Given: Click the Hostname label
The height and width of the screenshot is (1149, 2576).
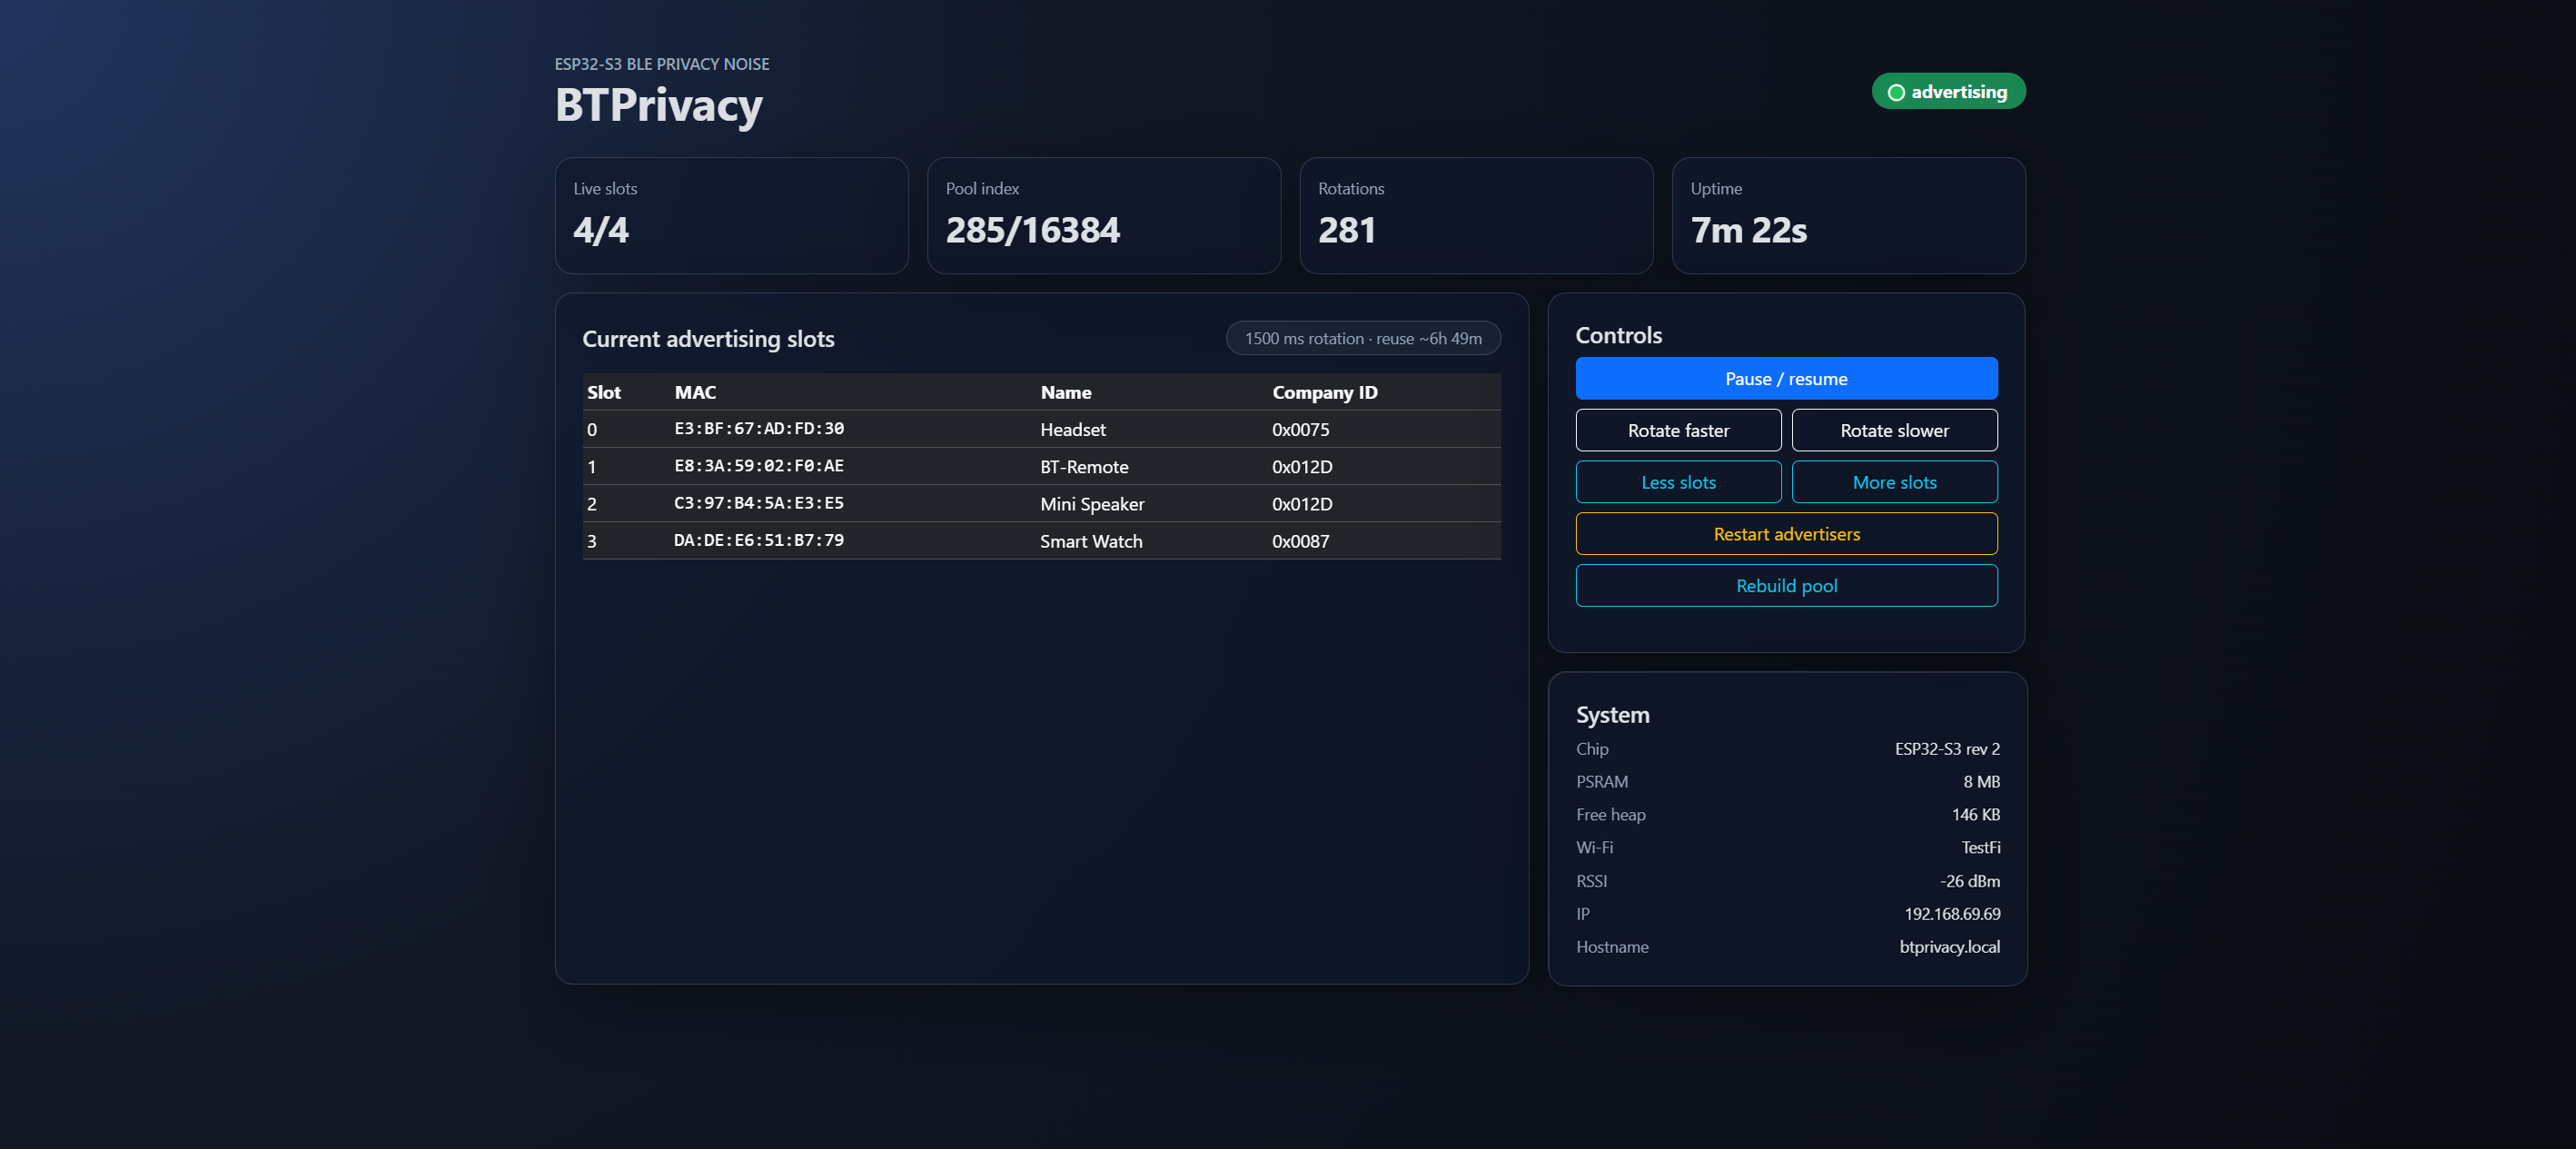Looking at the screenshot, I should click(x=1612, y=947).
